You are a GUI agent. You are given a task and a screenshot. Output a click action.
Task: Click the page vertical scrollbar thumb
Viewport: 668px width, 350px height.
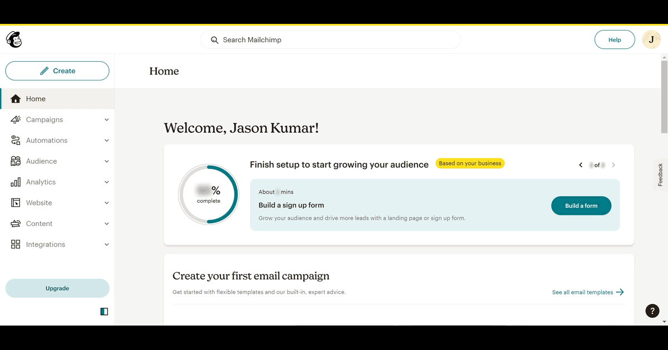(x=664, y=97)
